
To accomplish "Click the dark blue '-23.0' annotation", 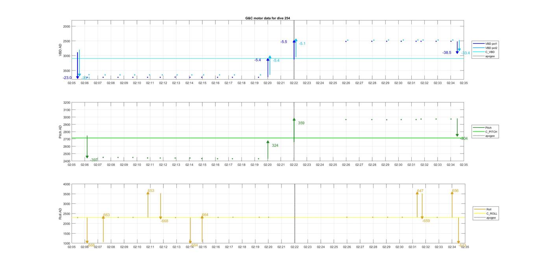I will (67, 78).
